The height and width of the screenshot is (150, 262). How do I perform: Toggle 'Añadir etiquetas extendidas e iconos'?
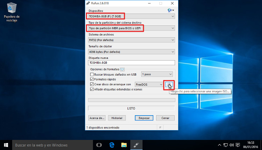point(92,89)
